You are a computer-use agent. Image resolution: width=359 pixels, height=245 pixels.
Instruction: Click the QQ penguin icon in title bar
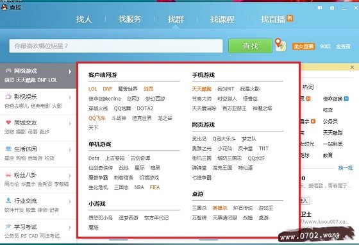coord(4,8)
